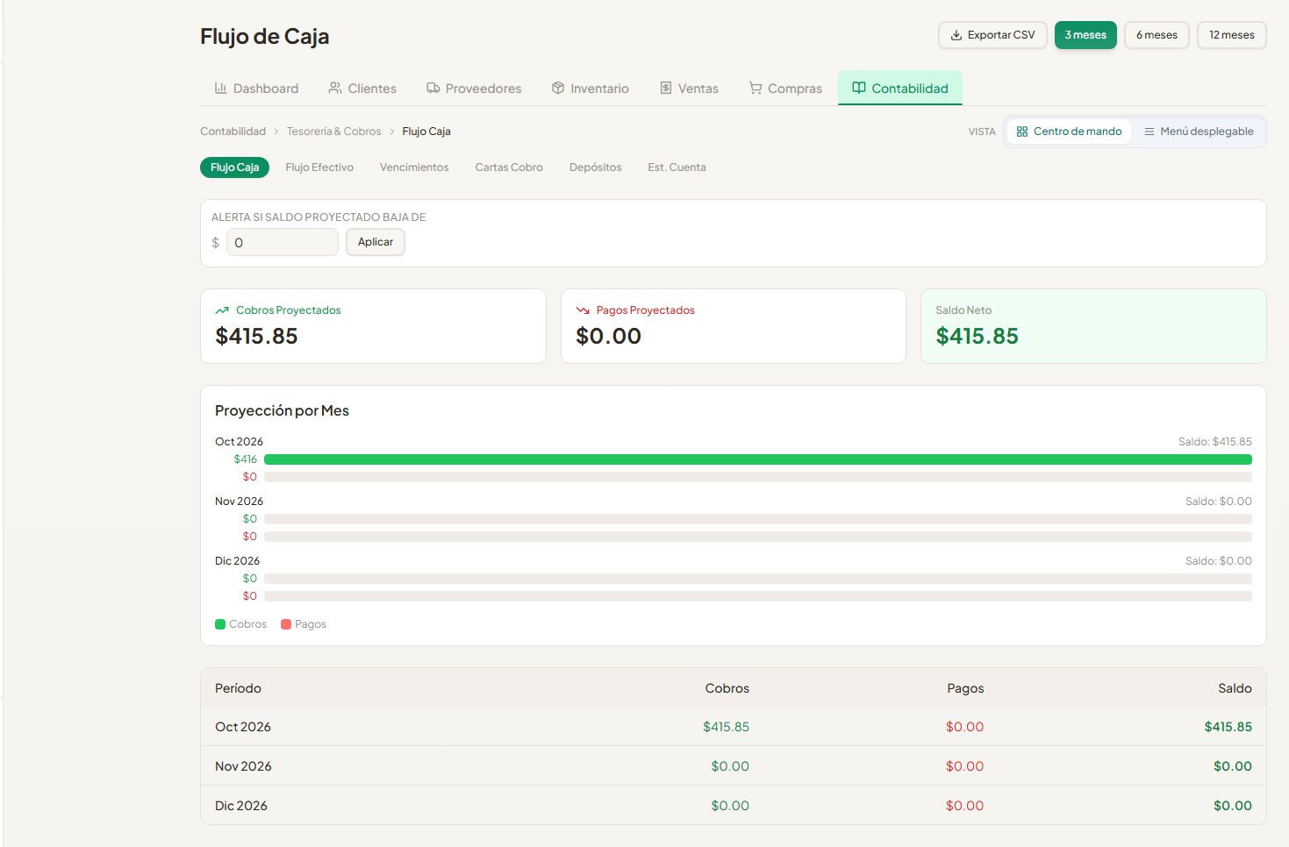Switch view to Menú desplegable
The height and width of the screenshot is (847, 1289).
point(1199,132)
